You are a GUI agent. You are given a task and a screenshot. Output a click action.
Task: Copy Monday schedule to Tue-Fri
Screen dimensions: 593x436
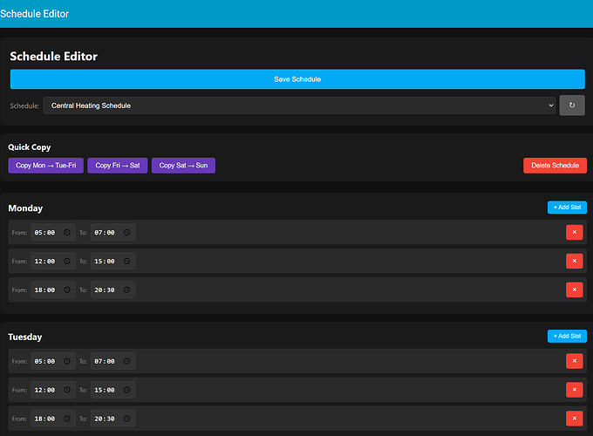(x=45, y=166)
